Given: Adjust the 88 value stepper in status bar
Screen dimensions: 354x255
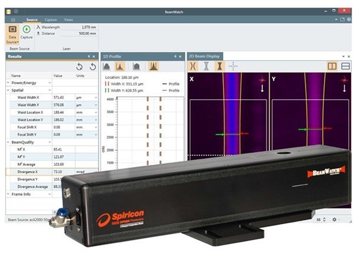Looking at the screenshot, I should click(x=324, y=220).
